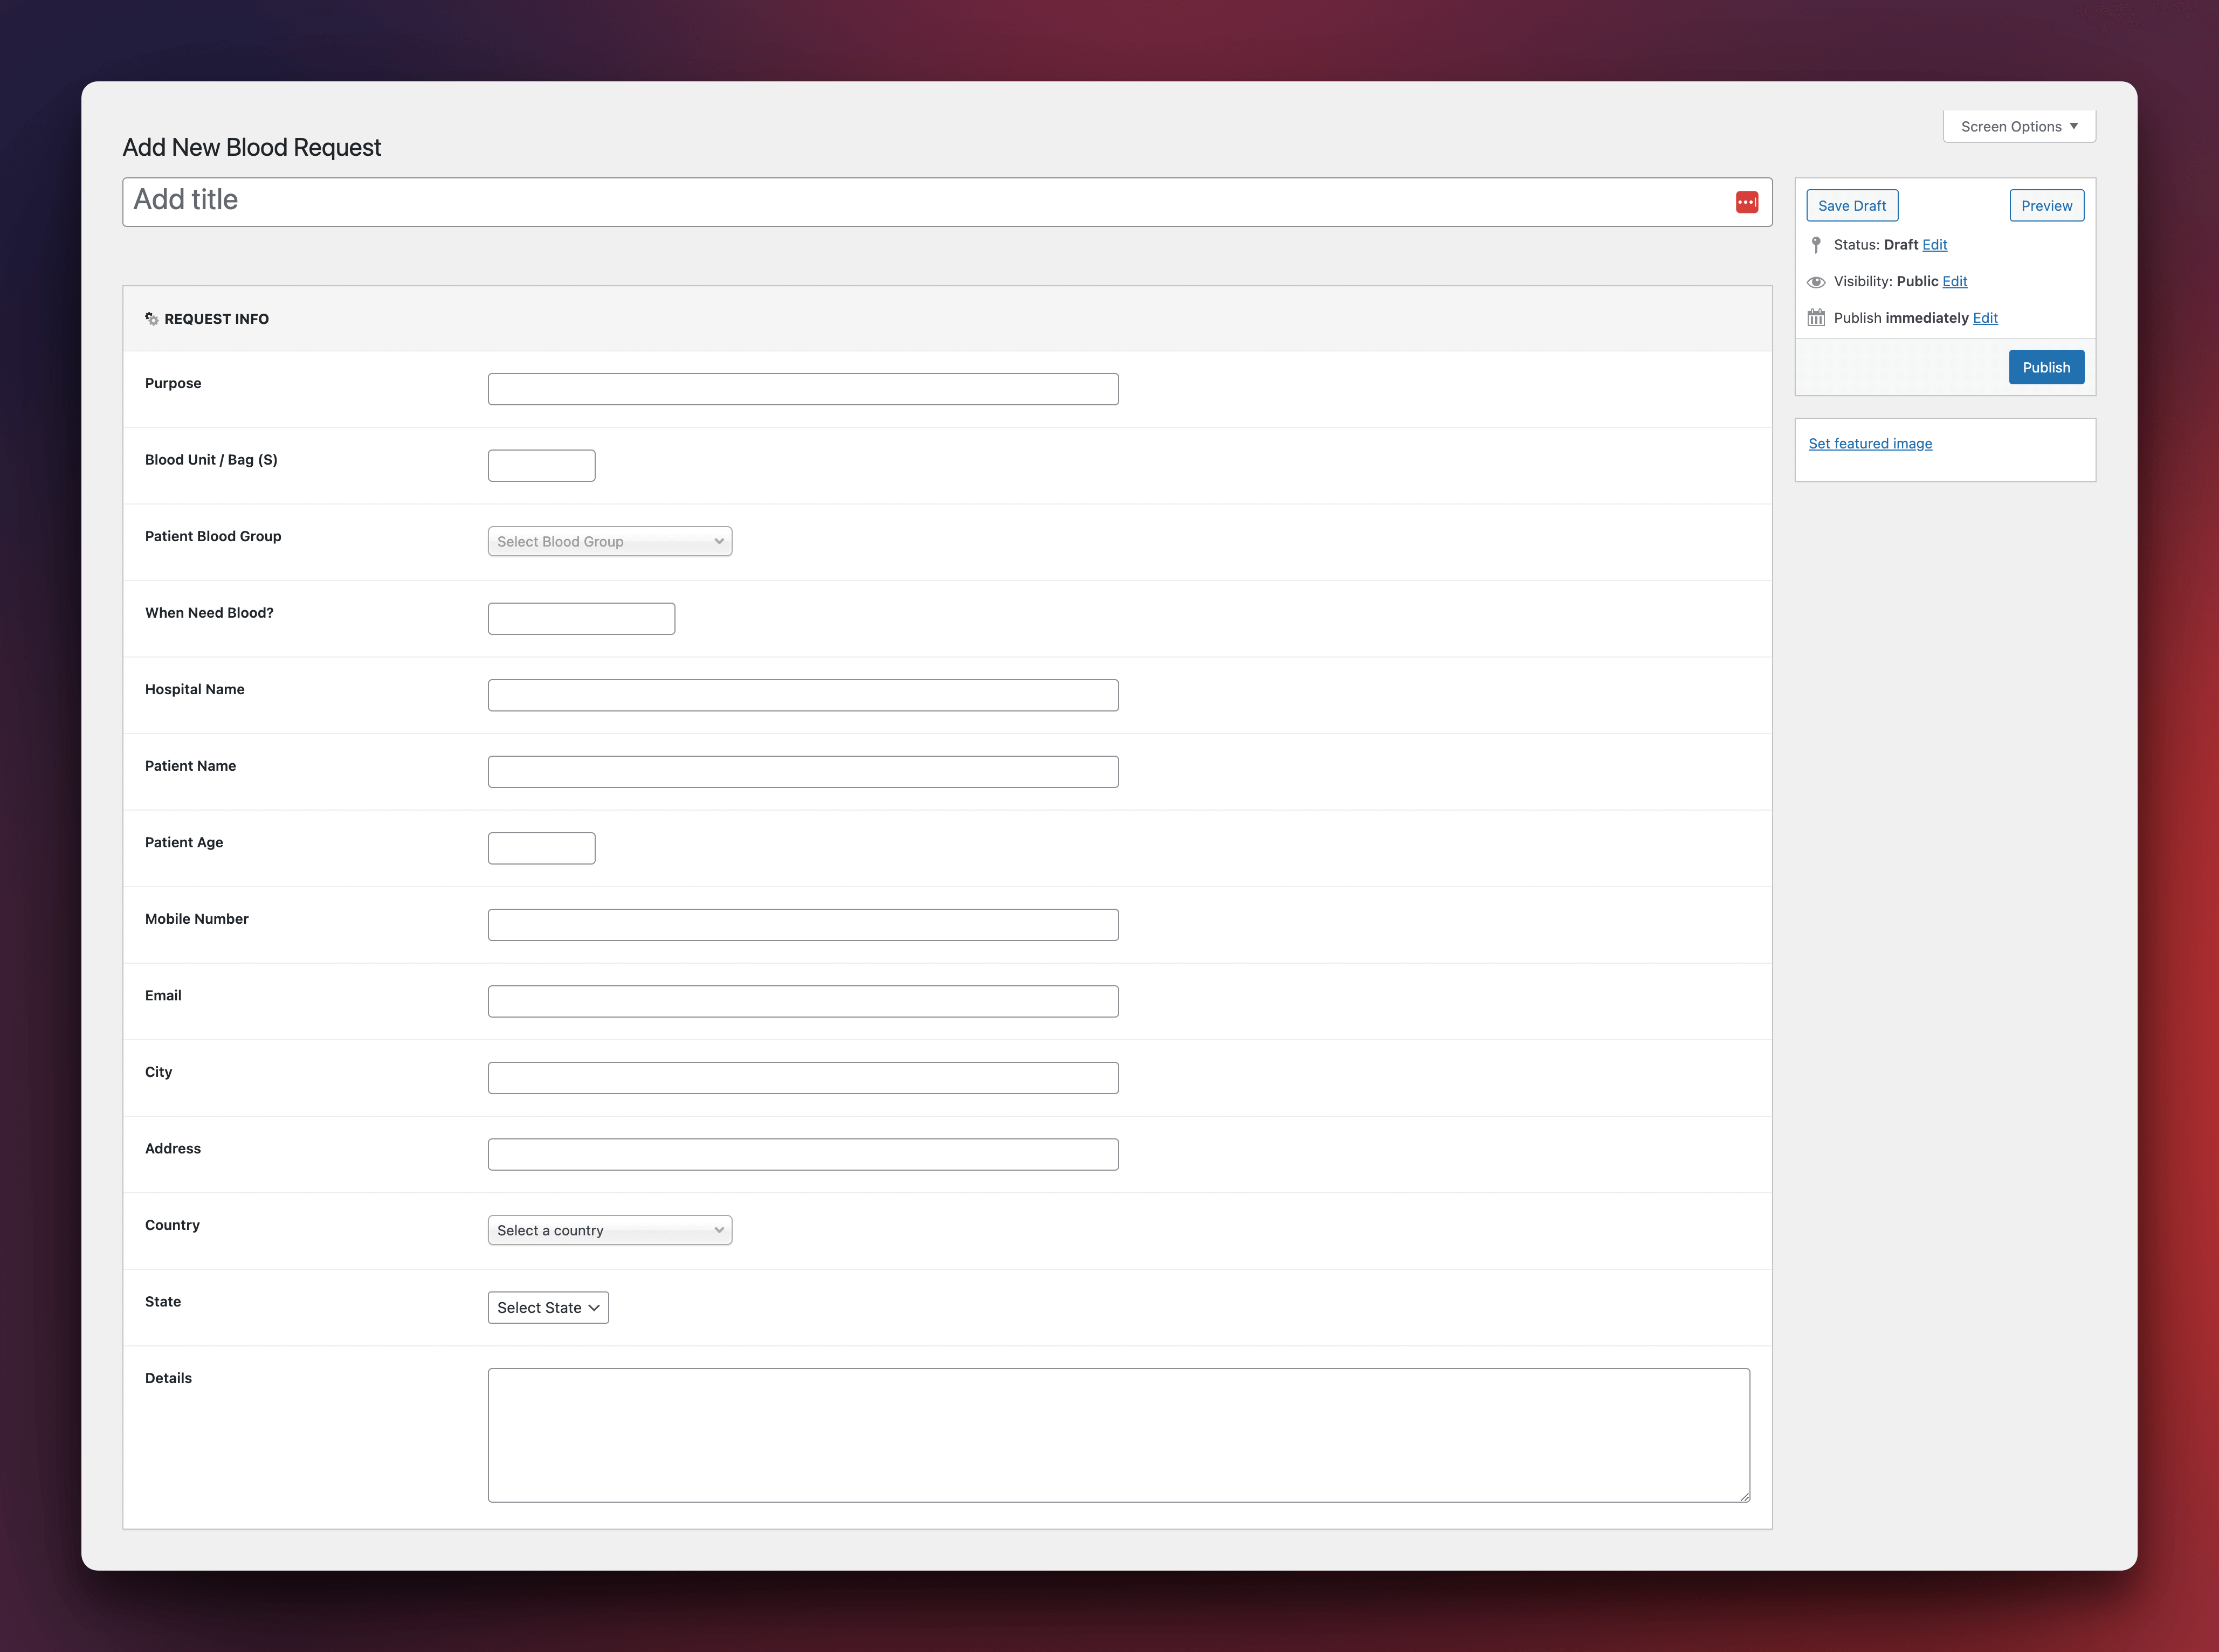Click the Hospital Name input field
Screen dimensions: 2219x1652
point(803,695)
